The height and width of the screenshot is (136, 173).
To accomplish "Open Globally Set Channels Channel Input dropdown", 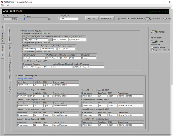I will (66, 85).
